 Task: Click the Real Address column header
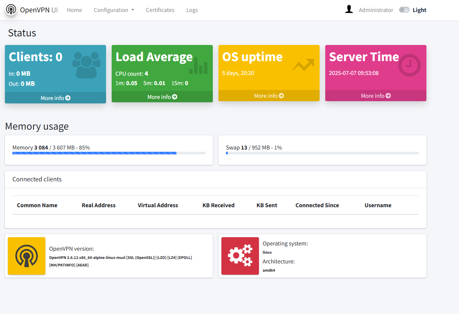(x=99, y=205)
